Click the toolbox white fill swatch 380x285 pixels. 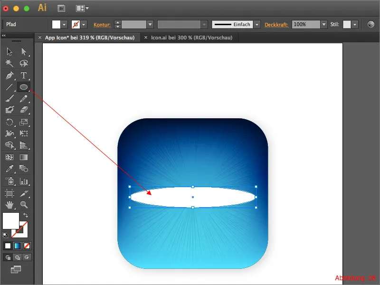(11, 221)
